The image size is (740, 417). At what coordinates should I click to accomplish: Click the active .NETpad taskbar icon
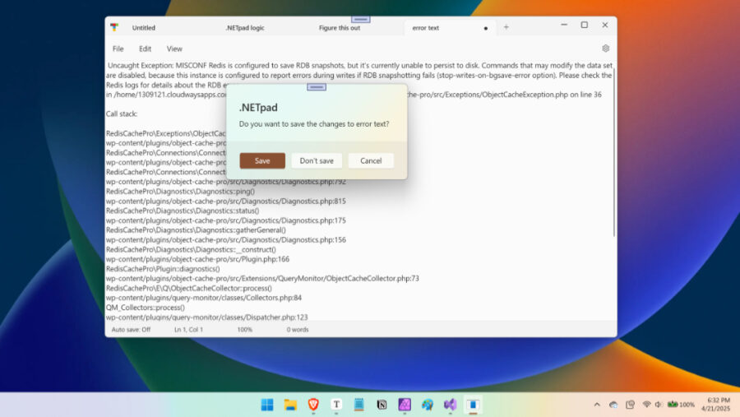[473, 405]
